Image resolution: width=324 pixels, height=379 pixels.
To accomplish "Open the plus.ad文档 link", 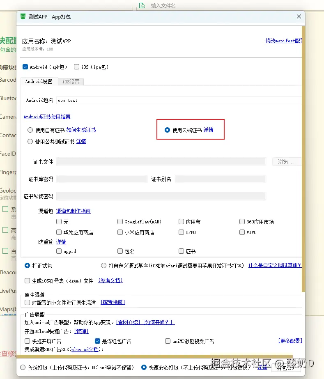I will click(x=85, y=349).
